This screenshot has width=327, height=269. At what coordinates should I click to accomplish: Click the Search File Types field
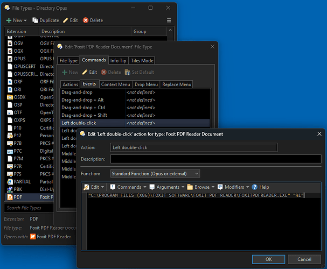(29, 208)
